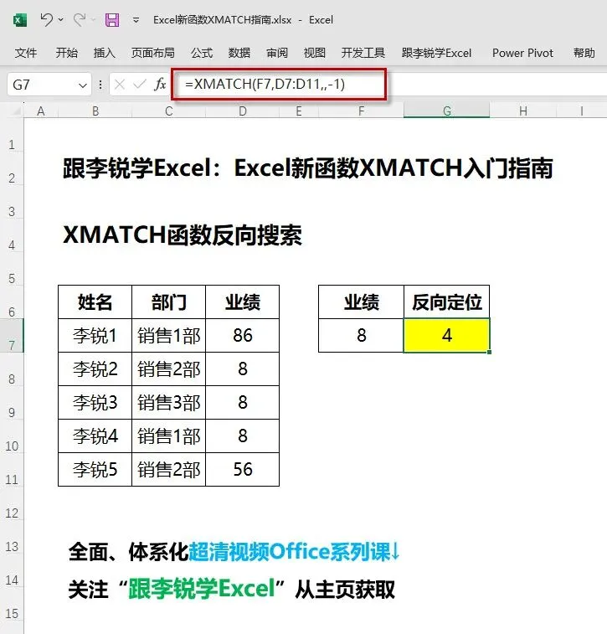607x634 pixels.
Task: Save the workbook with the floppy icon
Action: coord(112,20)
